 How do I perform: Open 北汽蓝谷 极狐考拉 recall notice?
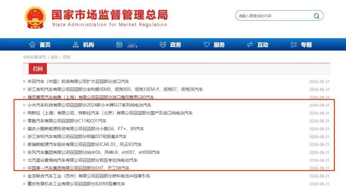click(82, 160)
